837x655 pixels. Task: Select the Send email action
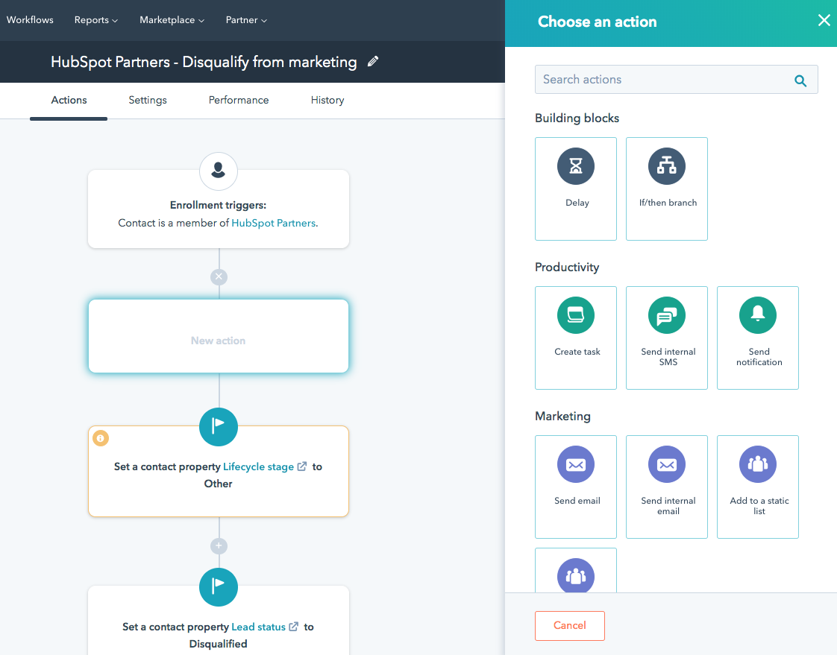575,487
